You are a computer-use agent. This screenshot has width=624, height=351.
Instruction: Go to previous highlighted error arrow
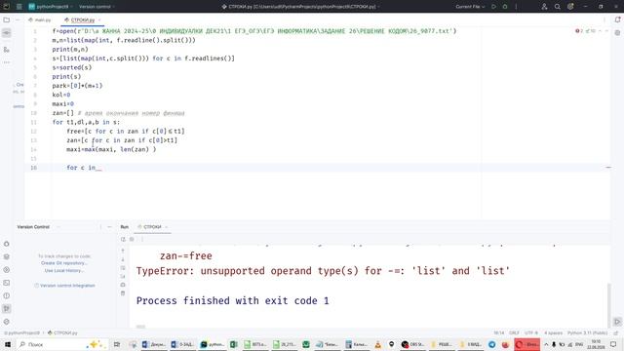click(x=601, y=31)
